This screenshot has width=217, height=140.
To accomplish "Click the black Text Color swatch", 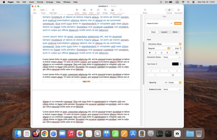I will 175,64.
